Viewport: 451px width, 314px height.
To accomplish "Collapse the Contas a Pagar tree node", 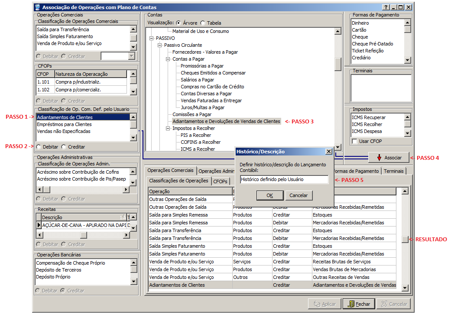I will (168, 59).
